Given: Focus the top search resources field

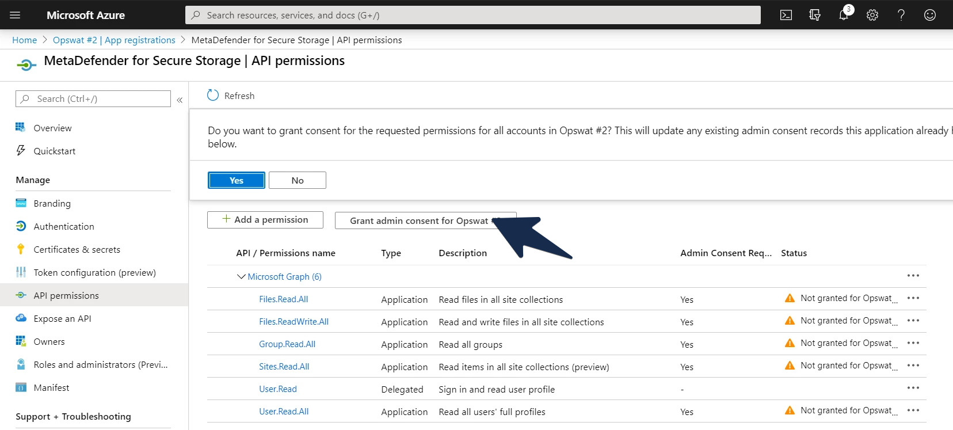Looking at the screenshot, I should click(x=473, y=15).
